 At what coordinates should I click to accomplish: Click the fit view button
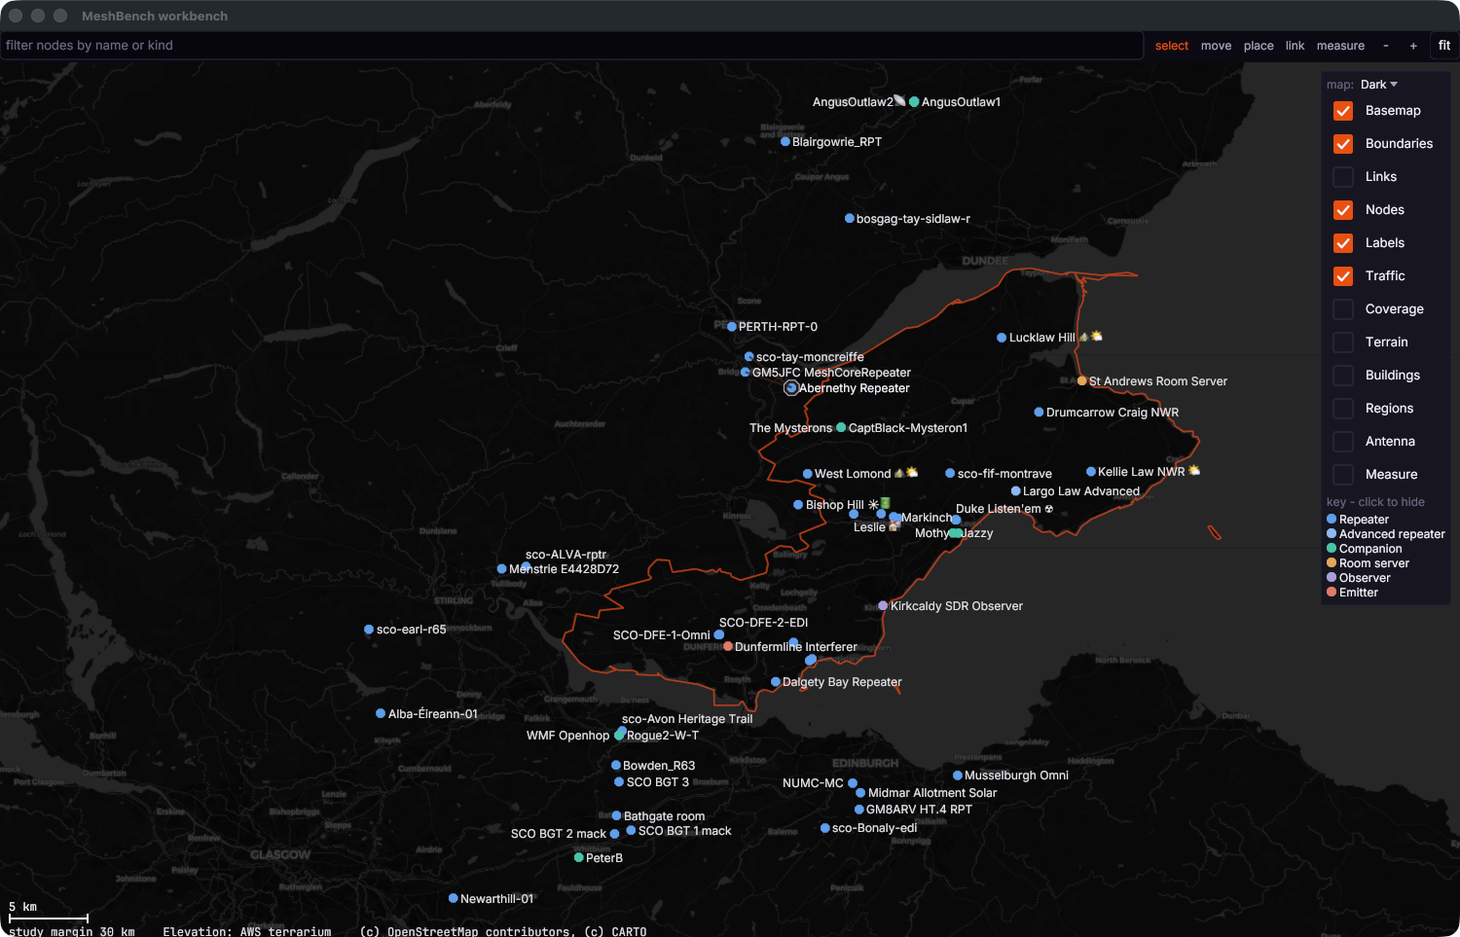pyautogui.click(x=1444, y=46)
